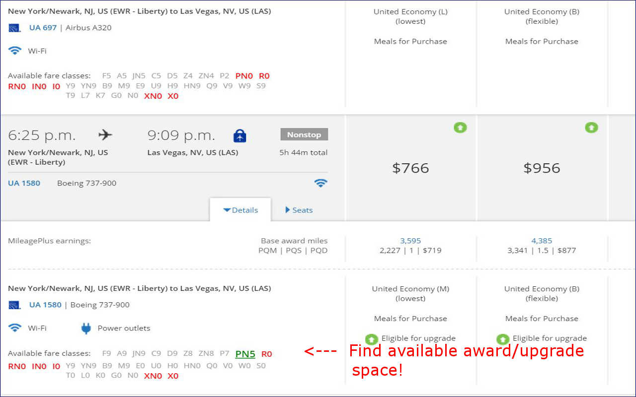Expand the Seats tab
This screenshot has width=636, height=397.
pos(299,210)
